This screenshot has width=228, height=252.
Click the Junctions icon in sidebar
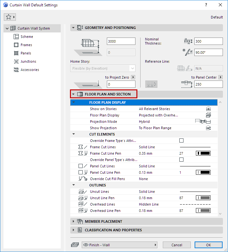(x=16, y=61)
